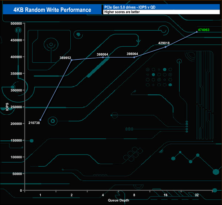Viewport: 222px width, 205px height.
Task: Click the x-axis label 16
Action: tap(166, 195)
